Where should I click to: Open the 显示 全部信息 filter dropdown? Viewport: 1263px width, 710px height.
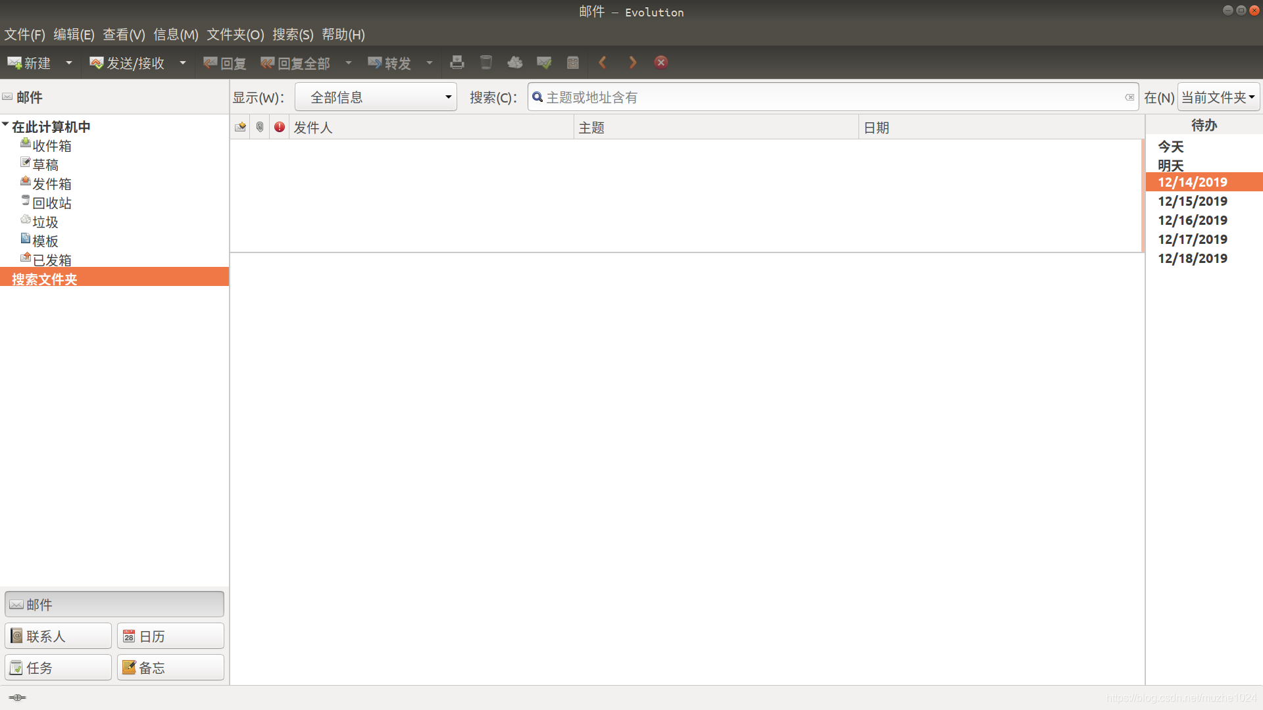click(376, 97)
